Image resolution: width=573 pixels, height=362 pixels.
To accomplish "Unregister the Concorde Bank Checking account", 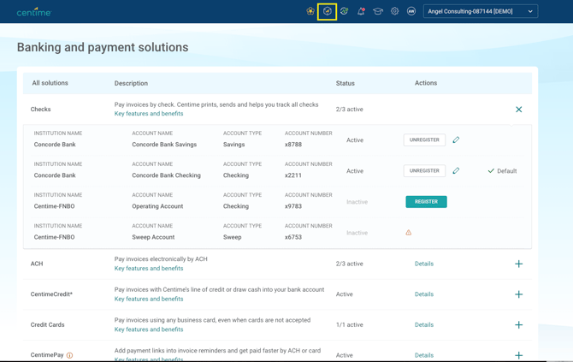I will click(424, 171).
